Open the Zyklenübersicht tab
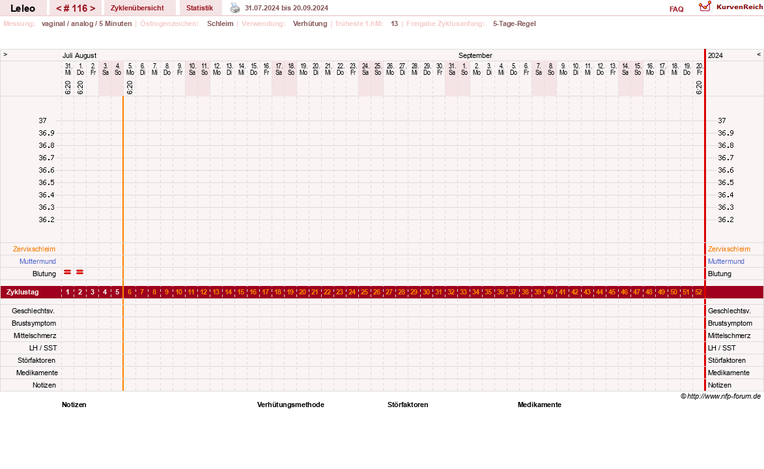 click(x=137, y=8)
